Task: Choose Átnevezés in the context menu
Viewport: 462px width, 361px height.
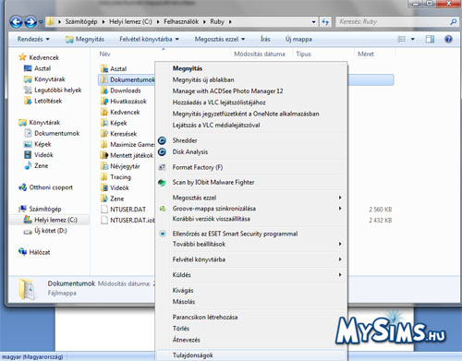Action: point(187,340)
